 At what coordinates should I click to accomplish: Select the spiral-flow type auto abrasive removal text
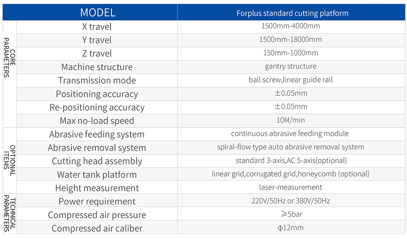(x=291, y=147)
